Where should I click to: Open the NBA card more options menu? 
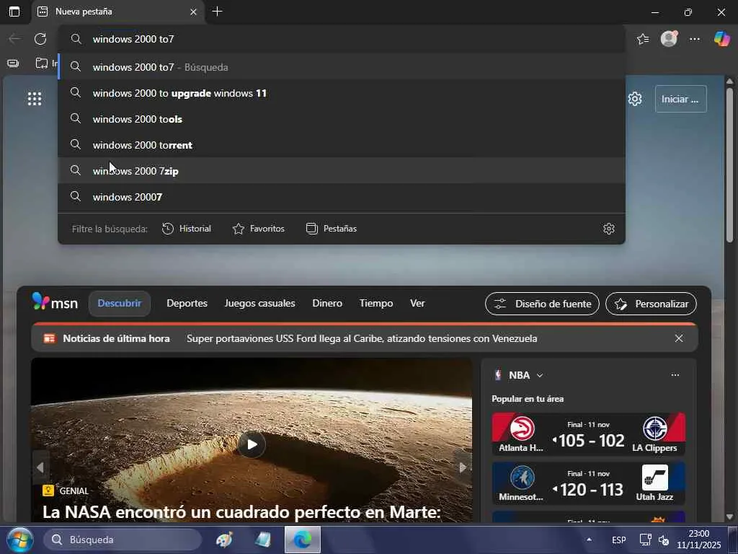click(x=675, y=375)
